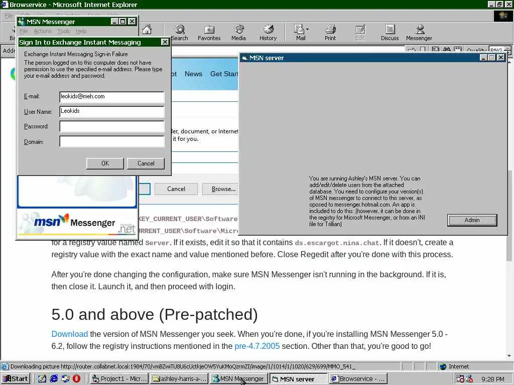Click the disabled Edit toolbar icon
The height and width of the screenshot is (385, 514).
point(360,33)
